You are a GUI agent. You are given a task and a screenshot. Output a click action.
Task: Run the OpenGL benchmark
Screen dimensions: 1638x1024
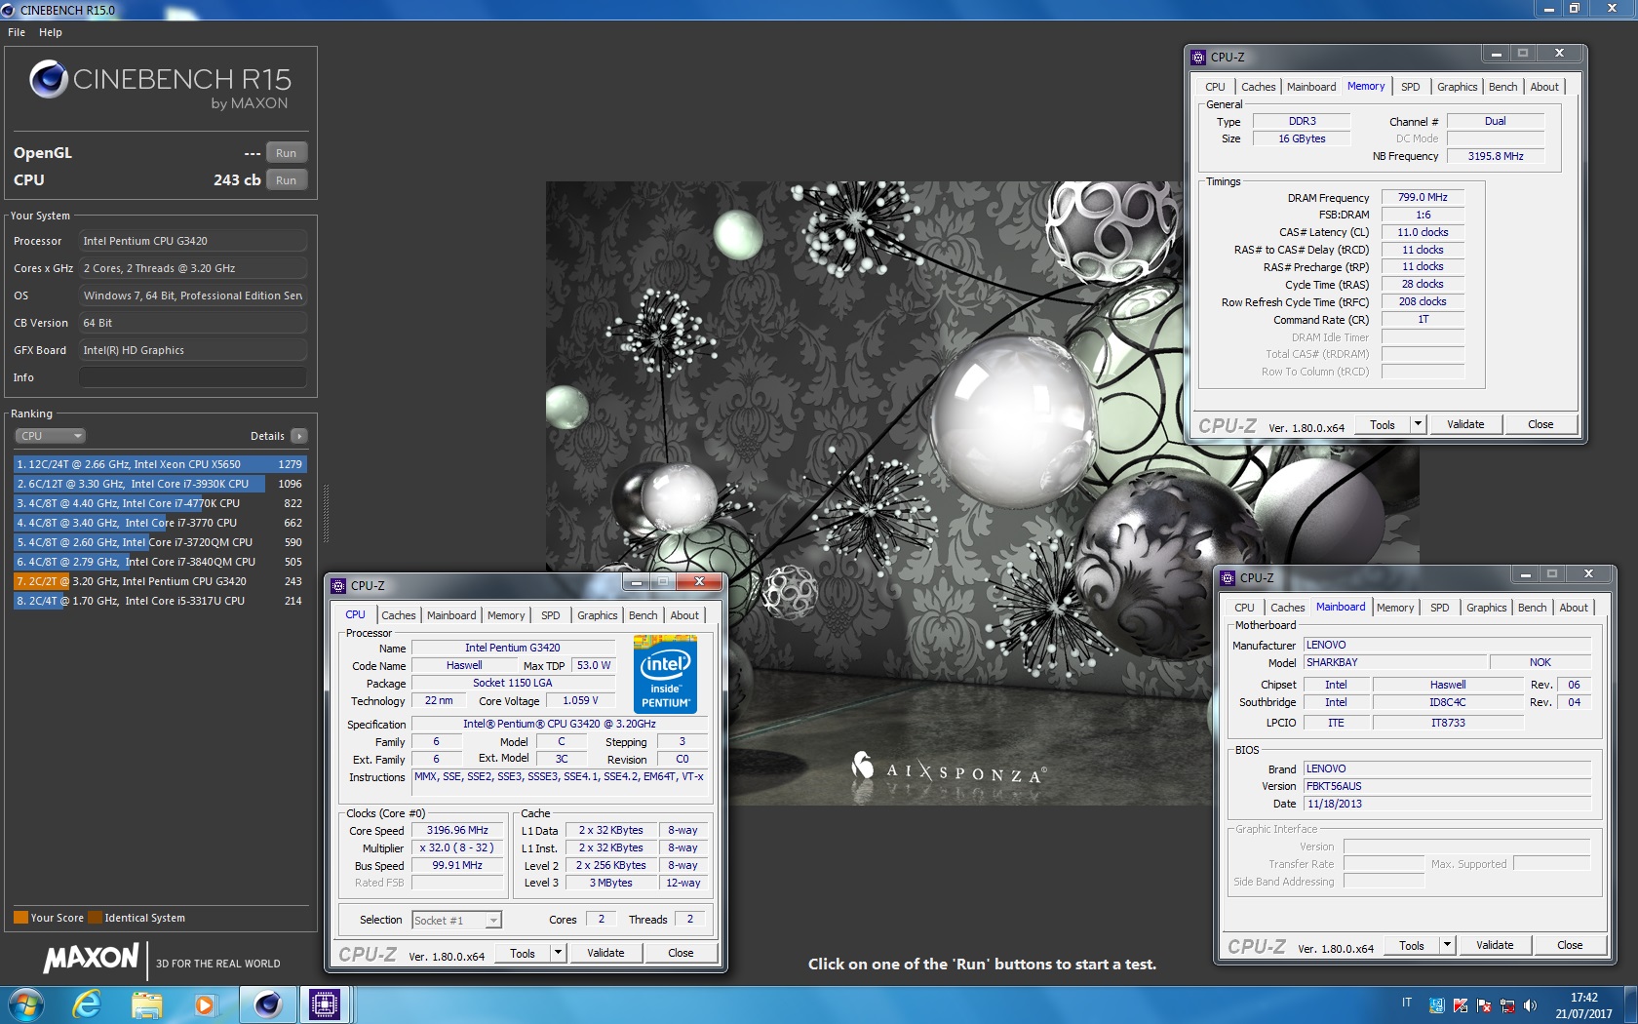point(286,153)
